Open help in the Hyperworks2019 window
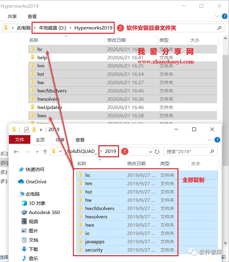 pyautogui.click(x=225, y=16)
